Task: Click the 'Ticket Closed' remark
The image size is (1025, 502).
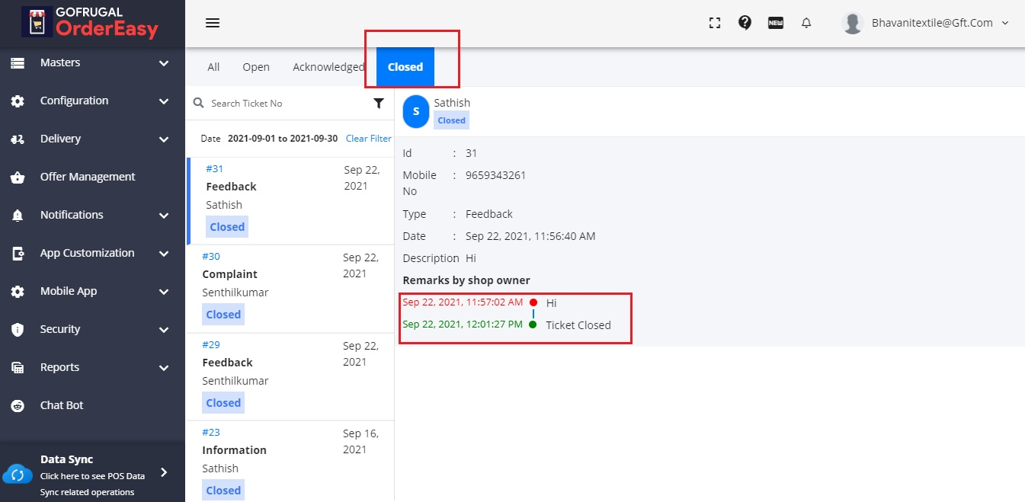Action: click(x=578, y=325)
